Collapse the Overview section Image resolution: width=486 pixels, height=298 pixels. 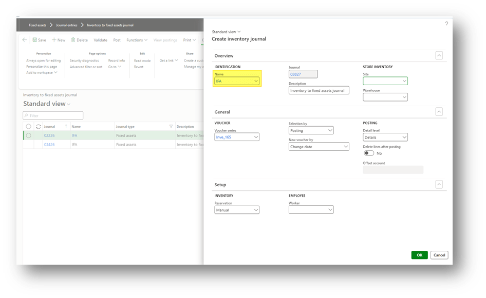coord(439,55)
